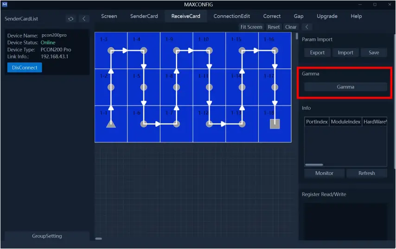This screenshot has height=249, width=396.
Task: Click the Reset button in canvas toolbar
Action: point(274,27)
